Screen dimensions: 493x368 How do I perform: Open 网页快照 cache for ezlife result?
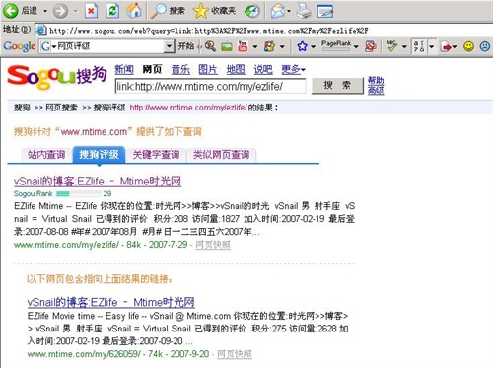coord(213,245)
